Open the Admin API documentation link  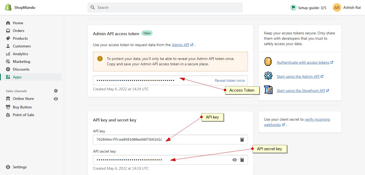click(181, 45)
